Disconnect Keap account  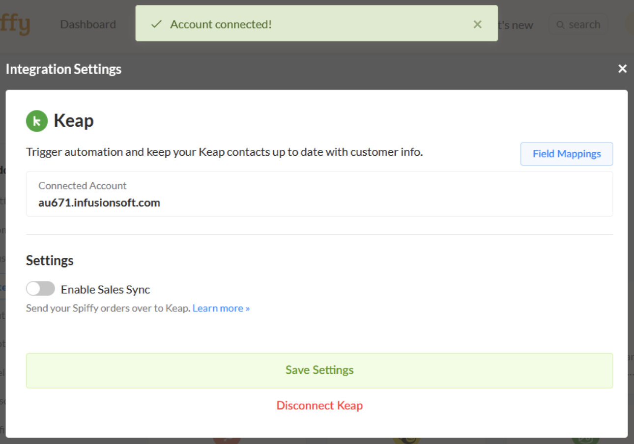pos(319,406)
